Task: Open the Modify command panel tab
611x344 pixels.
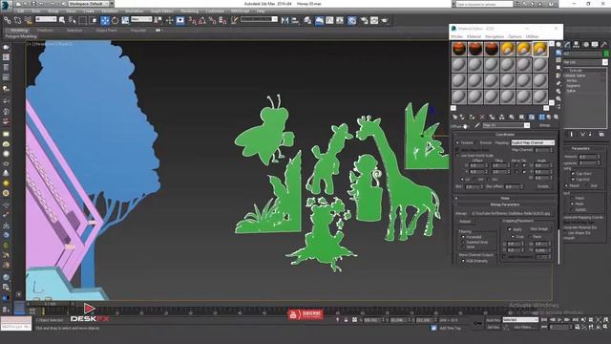Action: [x=567, y=45]
